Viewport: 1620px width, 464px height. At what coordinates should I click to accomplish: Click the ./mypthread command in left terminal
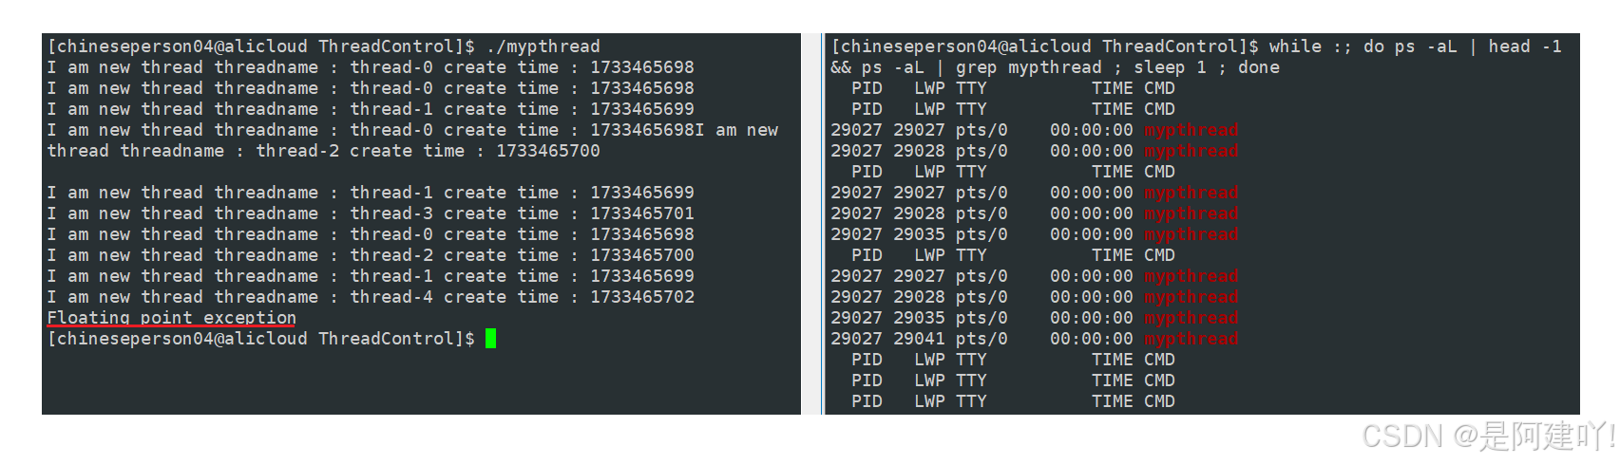tap(543, 46)
